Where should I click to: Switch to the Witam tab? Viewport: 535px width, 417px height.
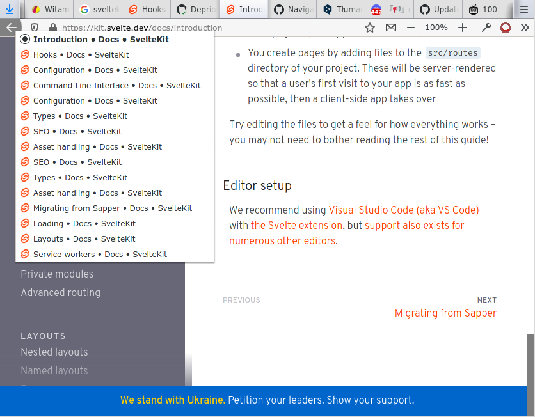click(49, 10)
